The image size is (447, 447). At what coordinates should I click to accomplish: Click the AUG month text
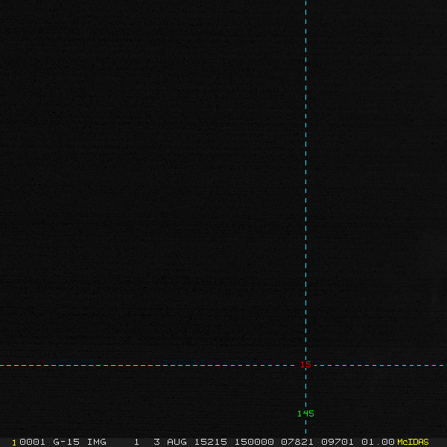[177, 442]
